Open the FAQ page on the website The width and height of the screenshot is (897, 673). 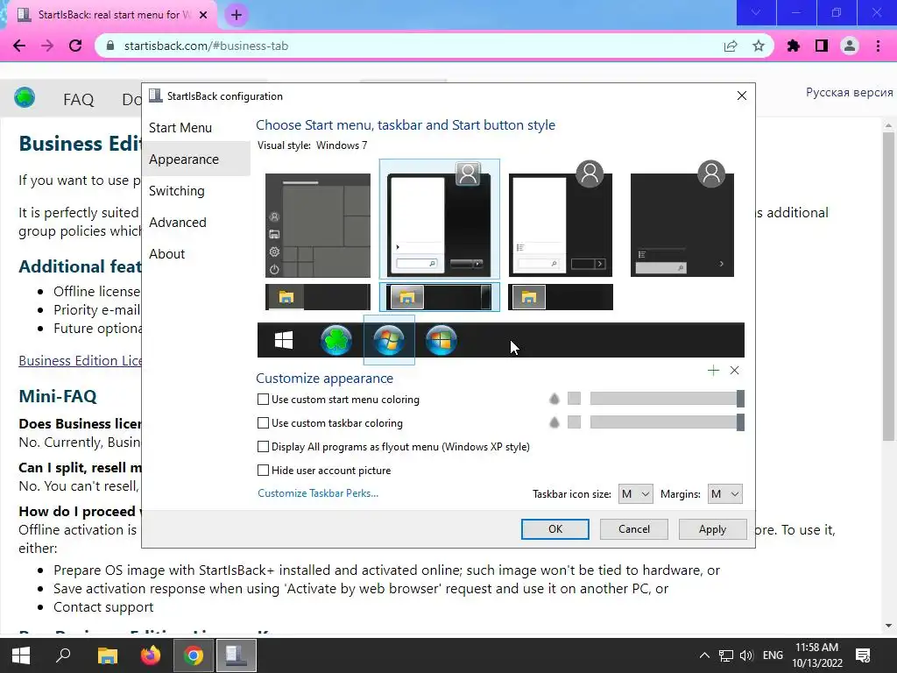78,100
